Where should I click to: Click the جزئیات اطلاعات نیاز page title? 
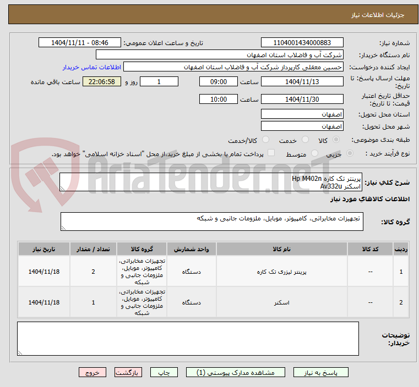pos(378,15)
